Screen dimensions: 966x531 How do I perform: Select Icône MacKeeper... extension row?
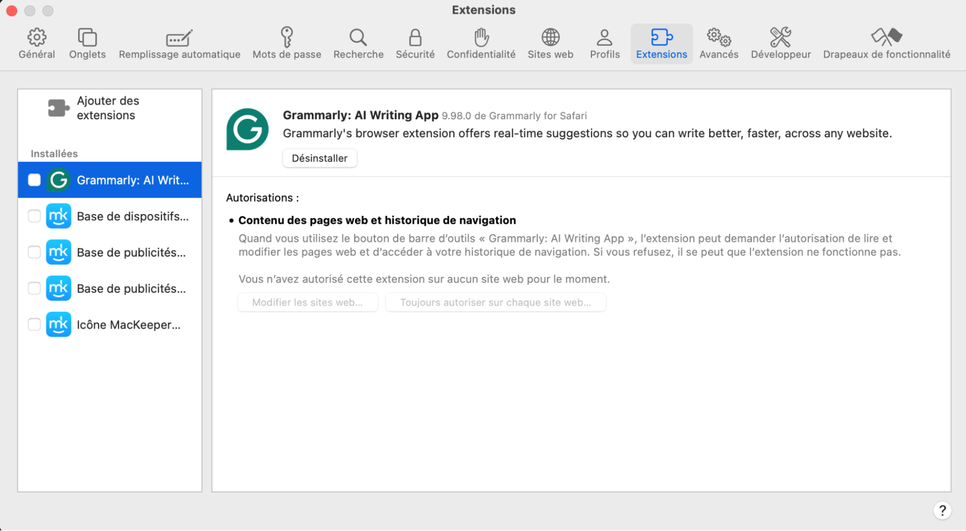tap(110, 324)
